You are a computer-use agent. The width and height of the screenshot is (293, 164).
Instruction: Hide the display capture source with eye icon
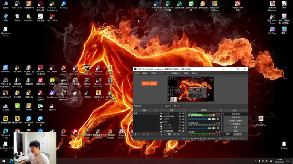pos(180,130)
